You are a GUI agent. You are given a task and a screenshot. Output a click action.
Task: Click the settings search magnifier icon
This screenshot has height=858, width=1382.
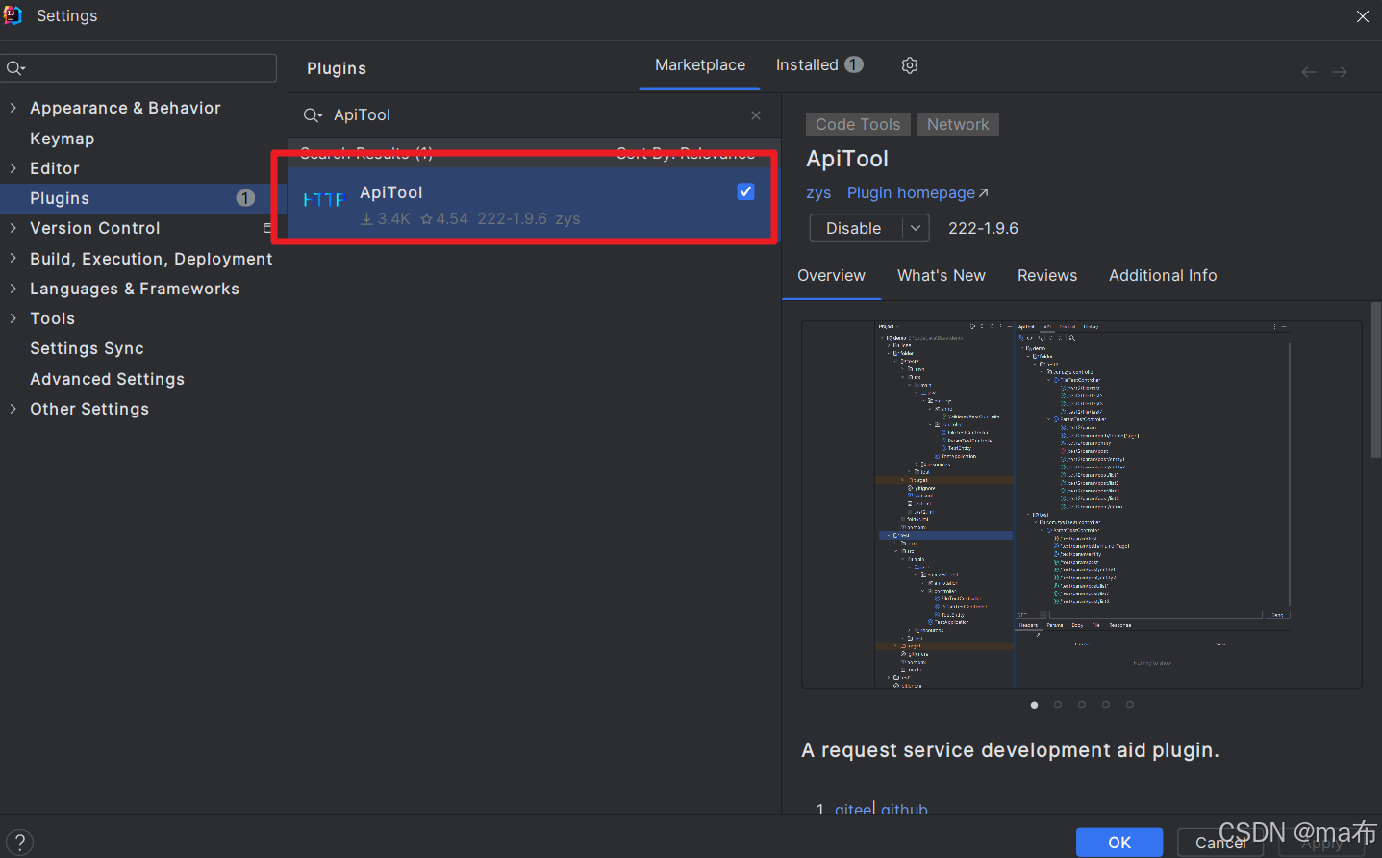pos(15,68)
